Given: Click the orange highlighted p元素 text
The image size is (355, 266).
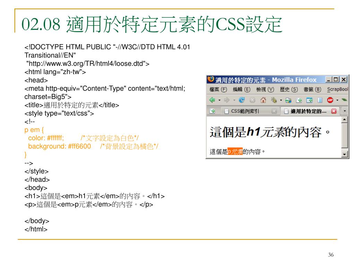Looking at the screenshot, I should (235, 151).
